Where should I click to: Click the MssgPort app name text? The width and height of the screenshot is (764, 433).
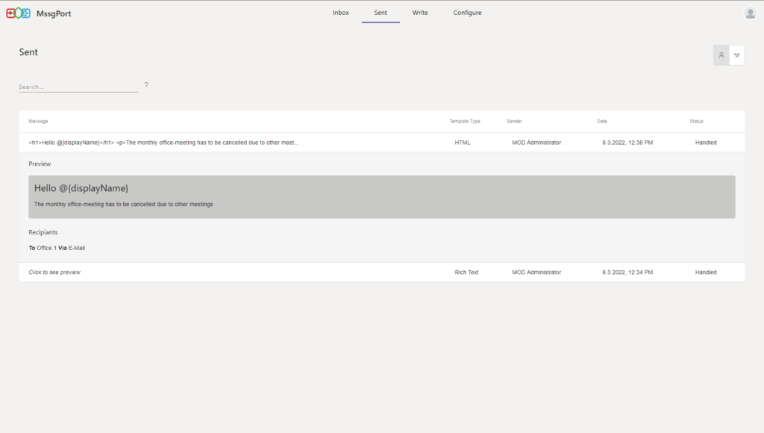coord(54,13)
